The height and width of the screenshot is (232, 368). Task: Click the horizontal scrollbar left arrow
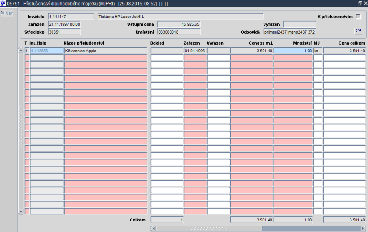(x=153, y=228)
